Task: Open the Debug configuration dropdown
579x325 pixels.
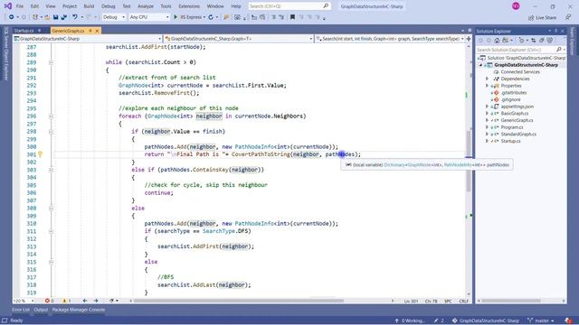Action: pyautogui.click(x=114, y=17)
